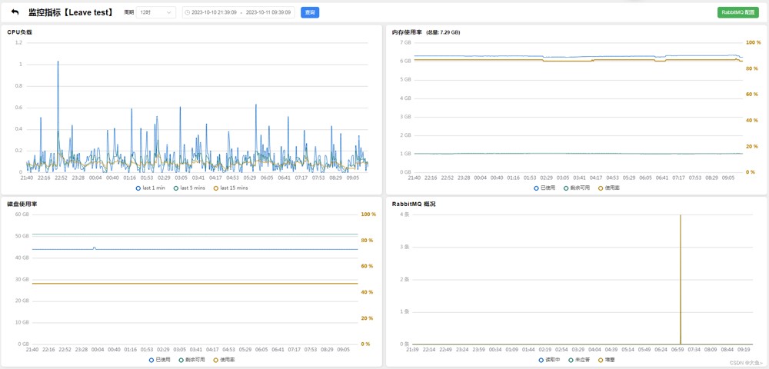Click the RabbitMQ spike near 06:59
The image size is (769, 369).
(x=681, y=277)
